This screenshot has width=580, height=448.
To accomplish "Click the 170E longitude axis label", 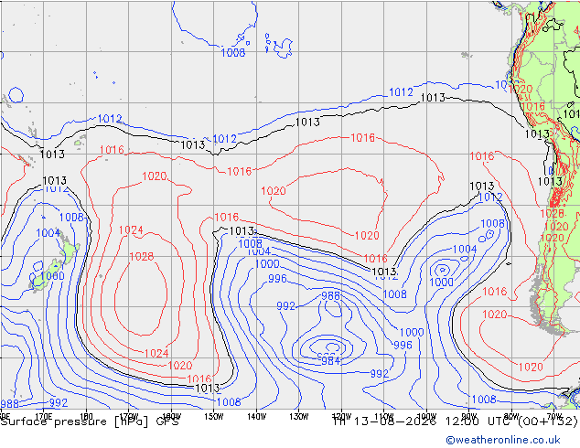I will [44, 416].
